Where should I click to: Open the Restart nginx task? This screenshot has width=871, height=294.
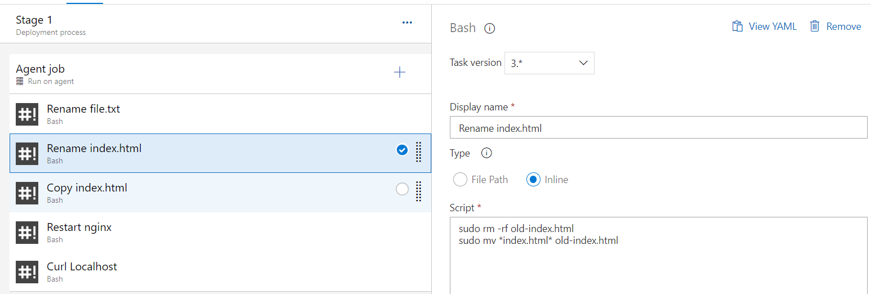pos(79,228)
